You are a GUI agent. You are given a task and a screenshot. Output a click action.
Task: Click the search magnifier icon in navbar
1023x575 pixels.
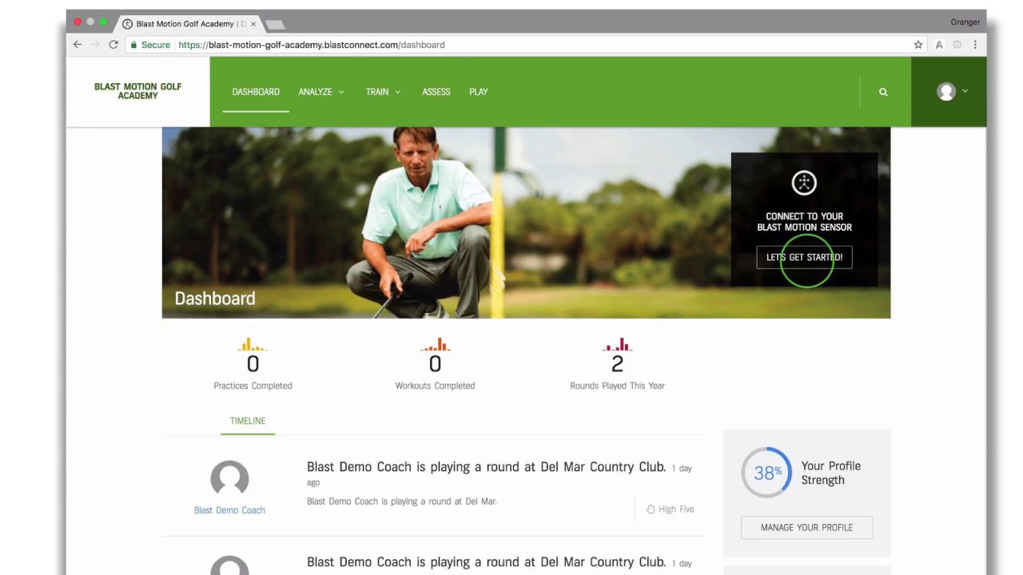click(x=883, y=92)
